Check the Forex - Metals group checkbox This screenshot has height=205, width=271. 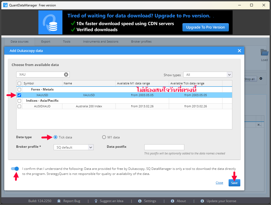19,89
